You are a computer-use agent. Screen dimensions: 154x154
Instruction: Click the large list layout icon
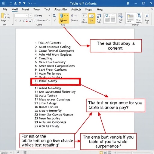pos(110,18)
